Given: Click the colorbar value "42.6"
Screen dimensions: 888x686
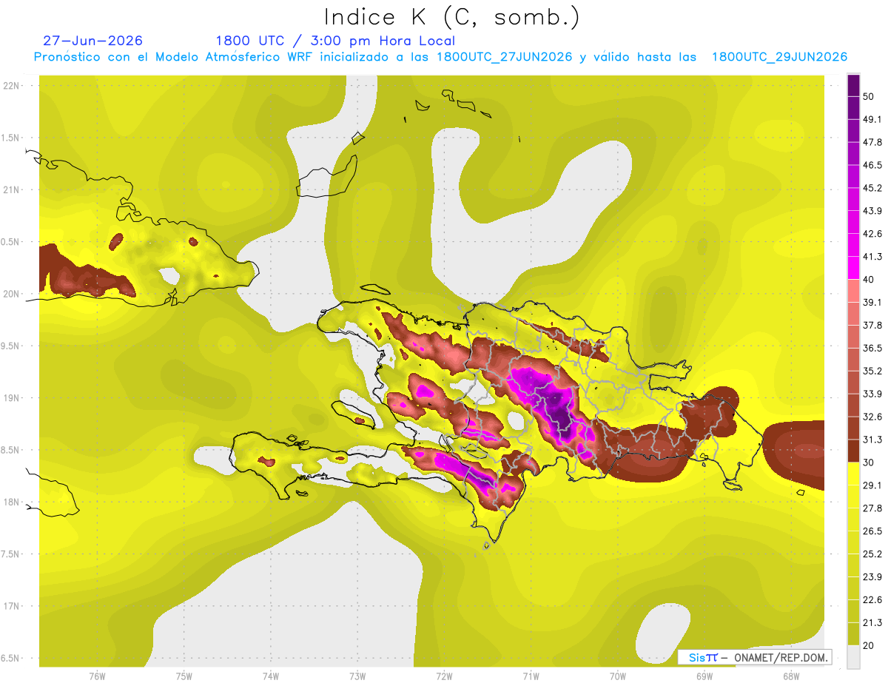Looking at the screenshot, I should 873,234.
